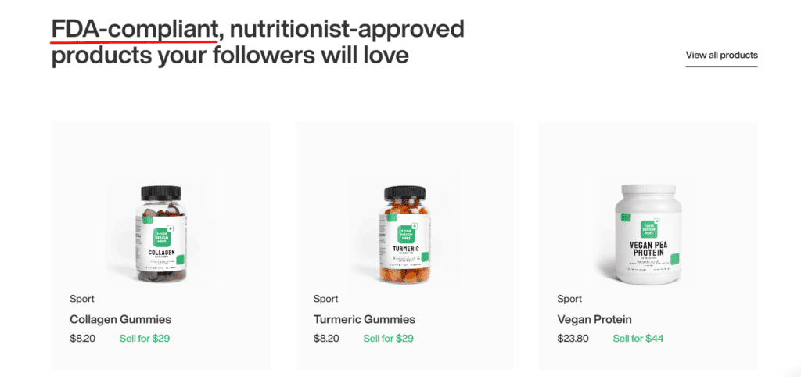Click the $8.20 price of Collagen Gummies
The width and height of the screenshot is (801, 377).
point(82,339)
